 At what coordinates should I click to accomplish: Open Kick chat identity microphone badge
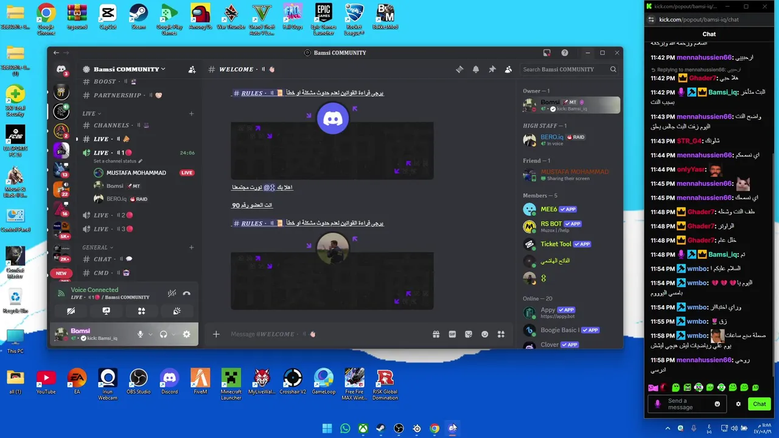click(657, 404)
